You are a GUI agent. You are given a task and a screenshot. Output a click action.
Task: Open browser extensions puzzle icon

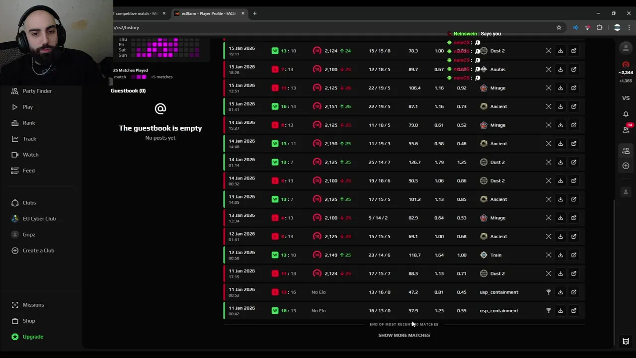point(599,27)
